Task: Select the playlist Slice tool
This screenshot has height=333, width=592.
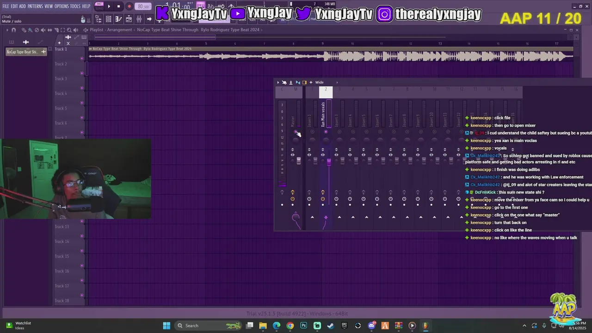Action: [56, 30]
